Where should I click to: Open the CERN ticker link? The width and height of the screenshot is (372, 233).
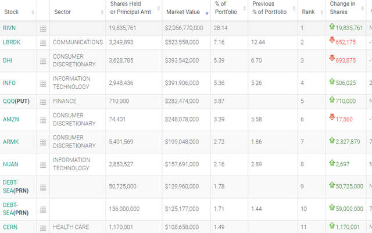(x=10, y=227)
